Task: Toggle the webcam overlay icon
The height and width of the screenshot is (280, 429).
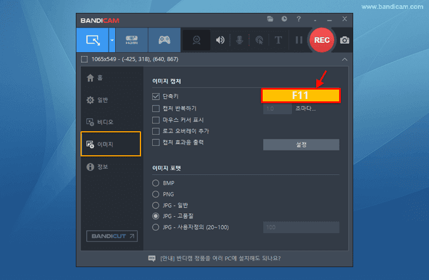Action: pyautogui.click(x=196, y=40)
